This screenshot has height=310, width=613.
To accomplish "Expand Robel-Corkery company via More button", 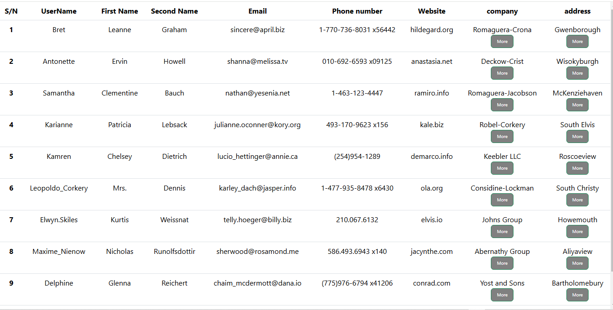I will pos(502,137).
